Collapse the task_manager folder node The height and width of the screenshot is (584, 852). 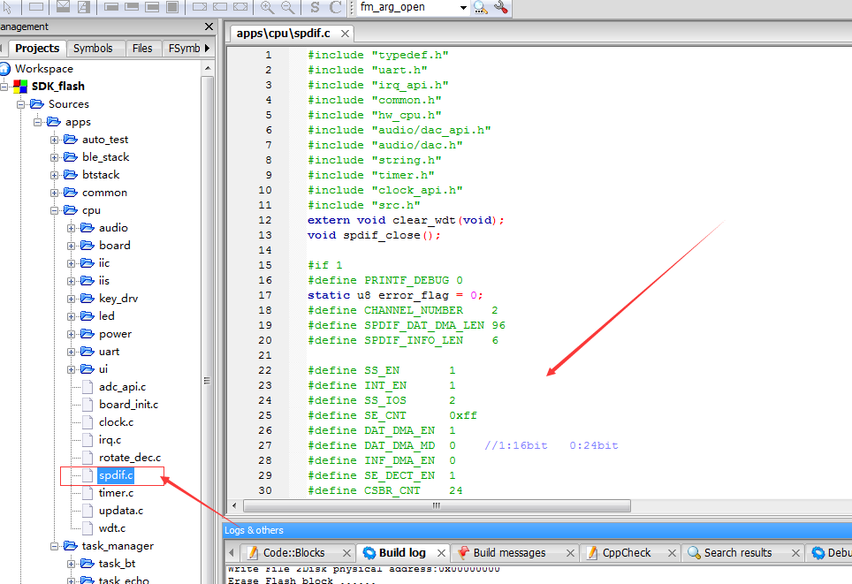(54, 546)
